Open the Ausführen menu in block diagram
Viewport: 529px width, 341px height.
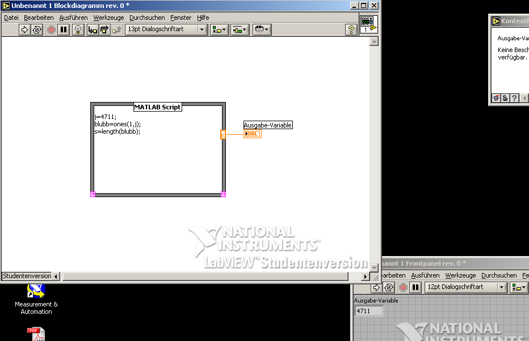[x=73, y=18]
